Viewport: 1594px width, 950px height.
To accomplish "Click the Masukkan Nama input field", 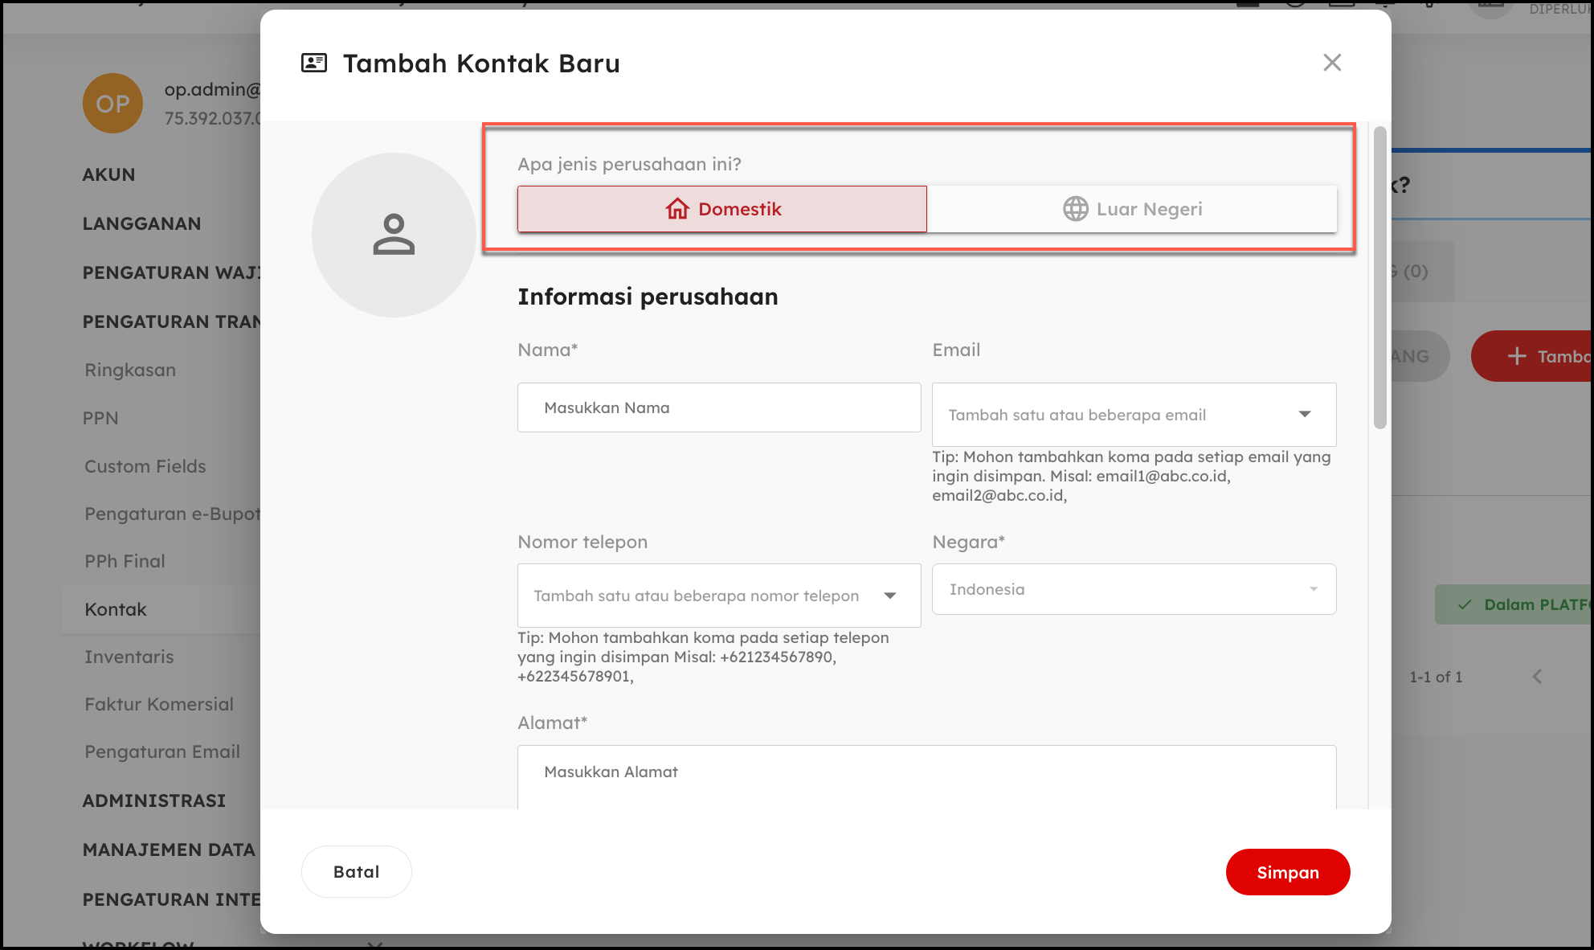I will coord(718,407).
